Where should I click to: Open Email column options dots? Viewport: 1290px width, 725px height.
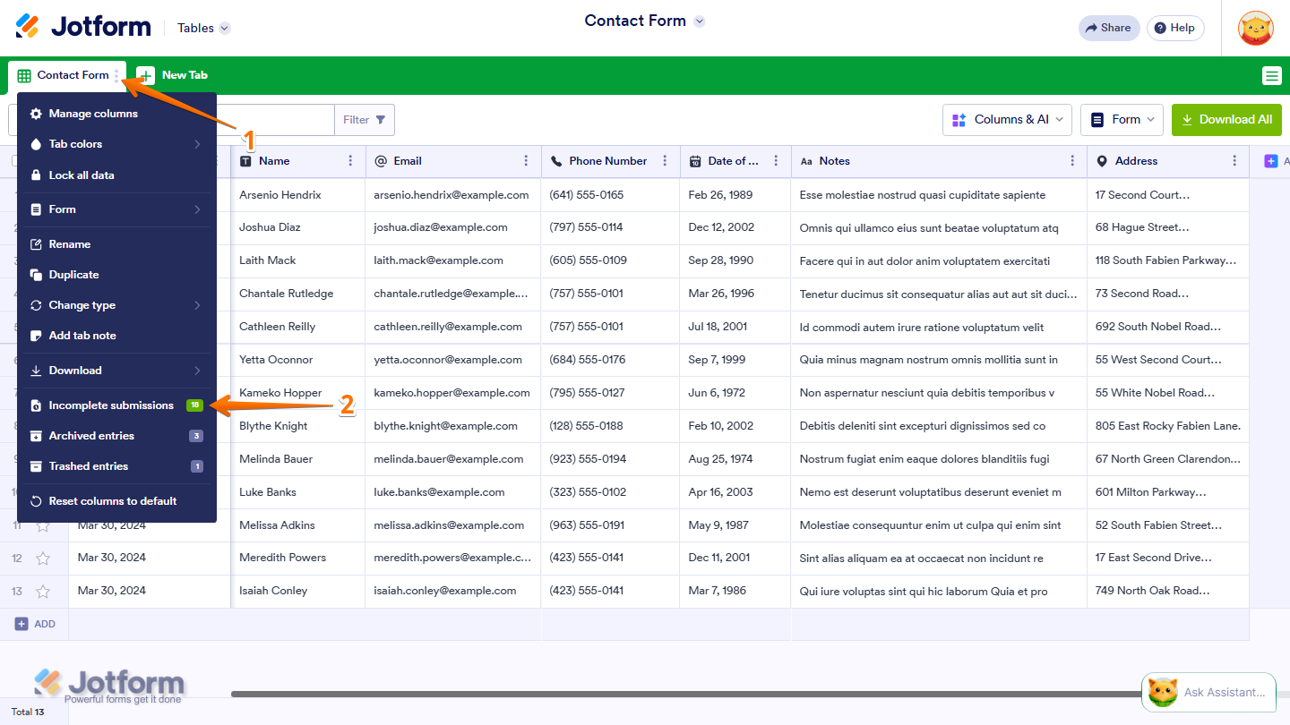click(x=526, y=161)
